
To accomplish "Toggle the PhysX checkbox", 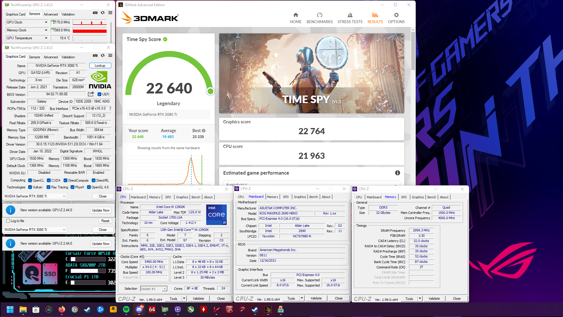I will tap(72, 187).
